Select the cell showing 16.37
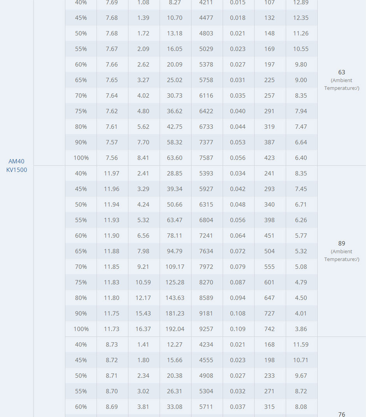Viewport: 366px width, 417px height. pos(143,329)
